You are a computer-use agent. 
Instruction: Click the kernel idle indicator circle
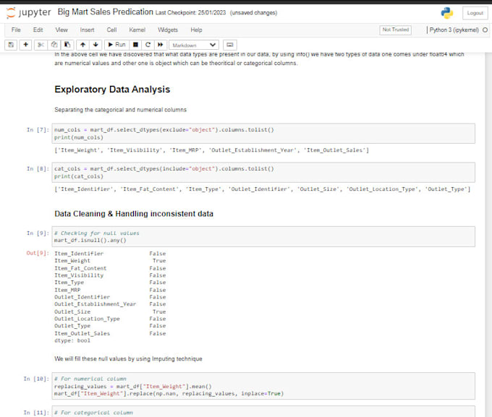(x=485, y=30)
